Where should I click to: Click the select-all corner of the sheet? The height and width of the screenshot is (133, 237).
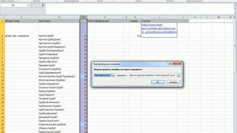(2, 17)
